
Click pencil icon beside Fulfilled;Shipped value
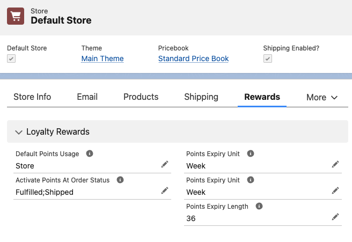click(x=165, y=190)
